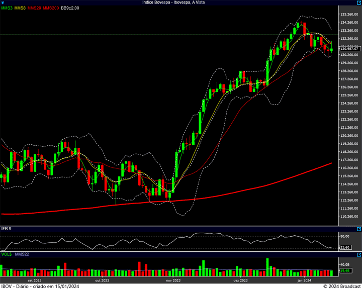The width and height of the screenshot is (362, 289).
Task: Click the volume value box 19,48
Action: (x=345, y=271)
